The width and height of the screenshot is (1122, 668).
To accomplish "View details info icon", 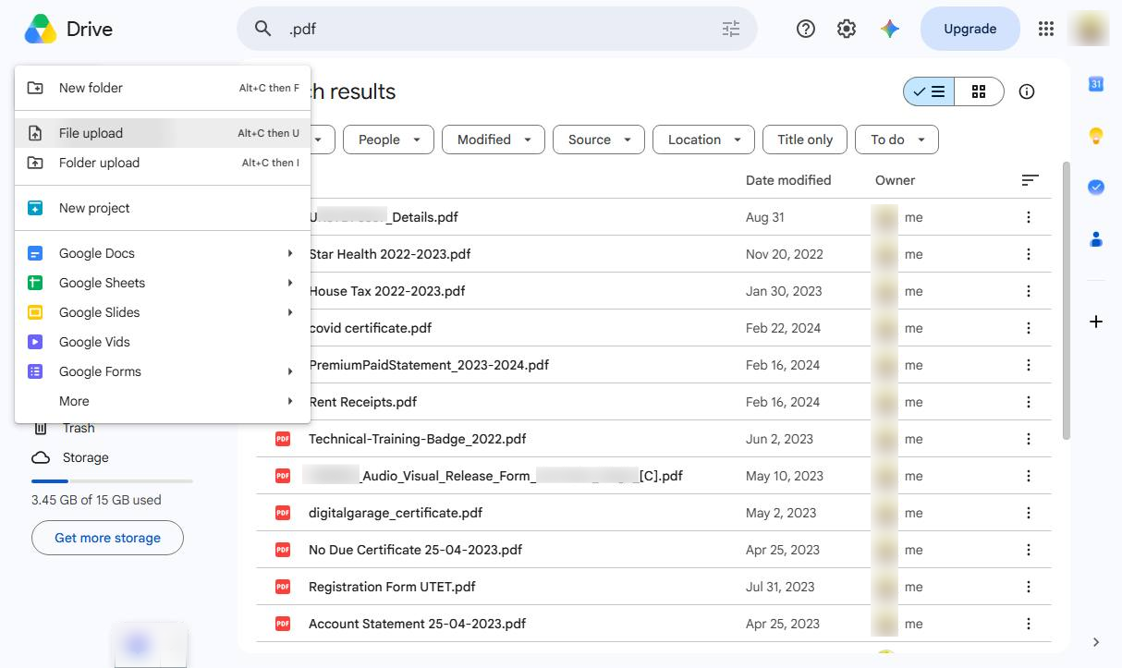I will coord(1027,91).
